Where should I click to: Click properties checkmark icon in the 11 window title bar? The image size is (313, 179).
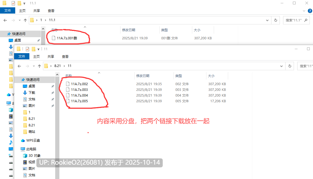tap(27, 49)
